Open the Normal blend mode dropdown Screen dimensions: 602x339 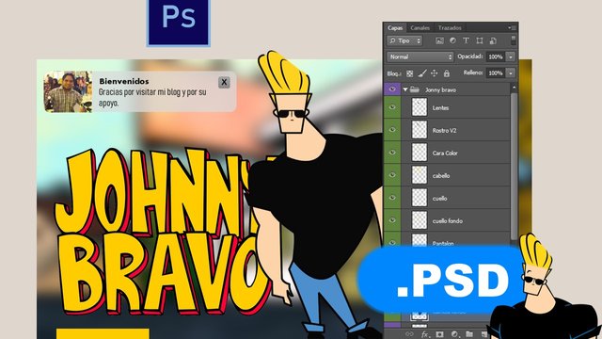pos(420,56)
